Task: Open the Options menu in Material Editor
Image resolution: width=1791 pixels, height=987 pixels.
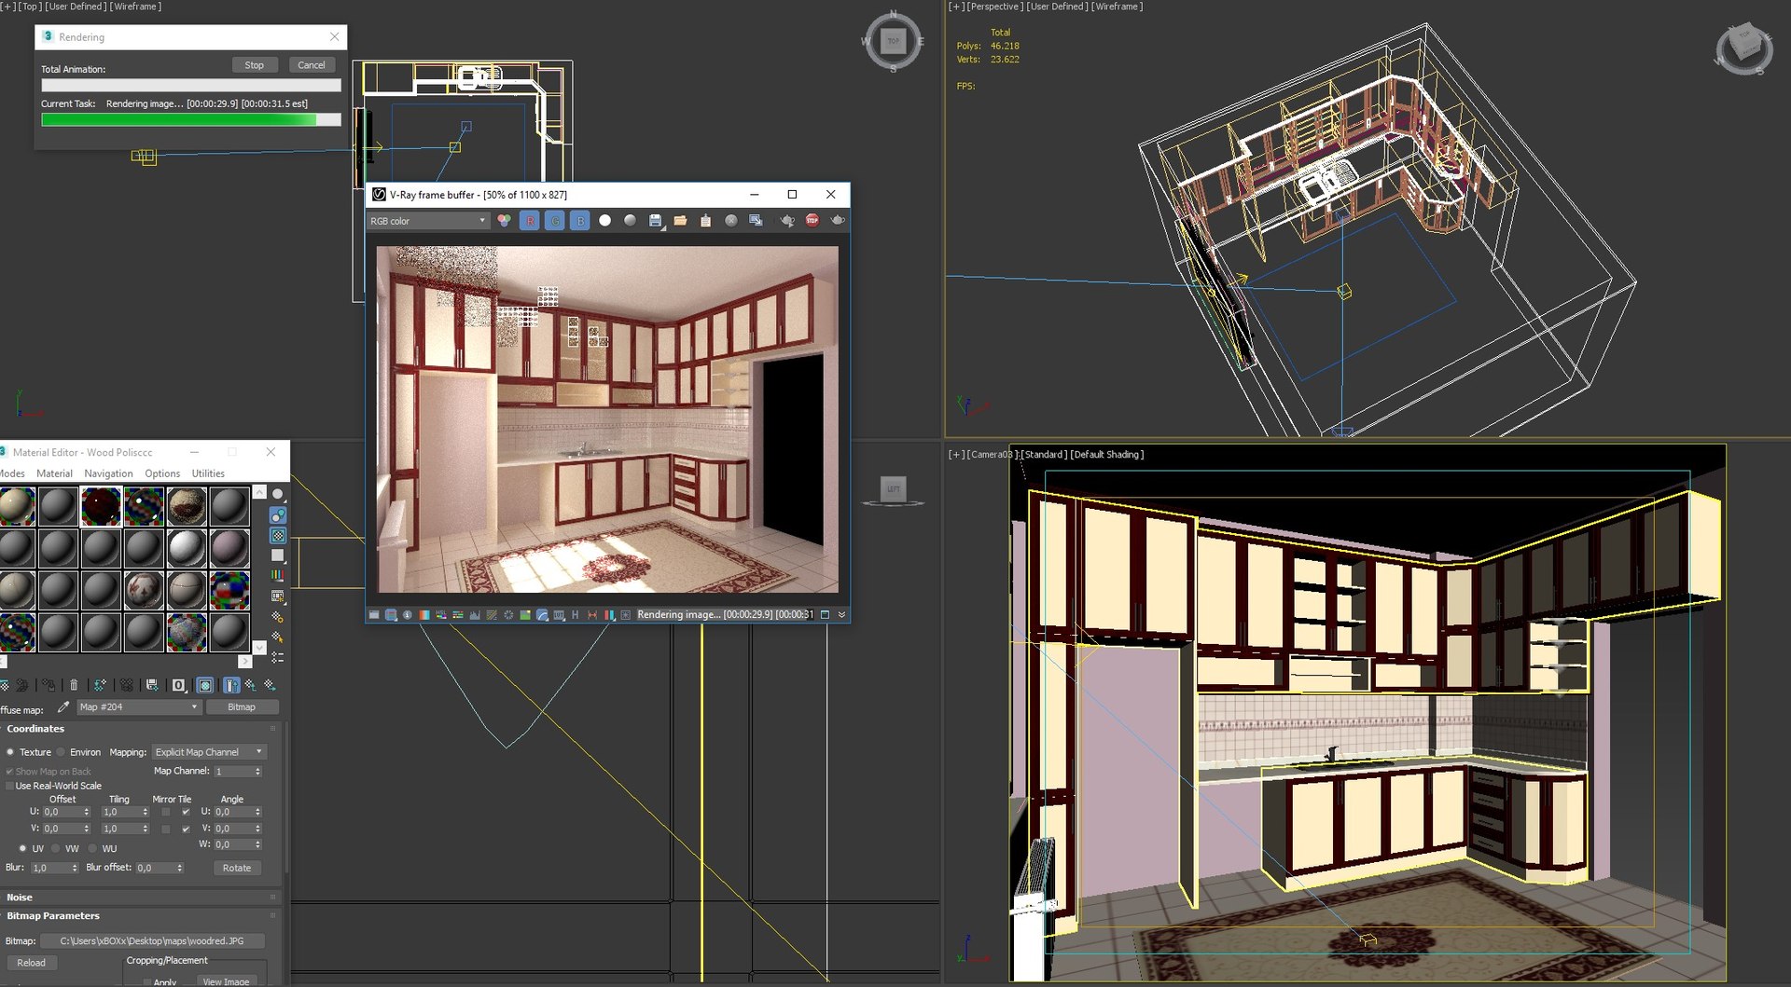Action: (162, 473)
